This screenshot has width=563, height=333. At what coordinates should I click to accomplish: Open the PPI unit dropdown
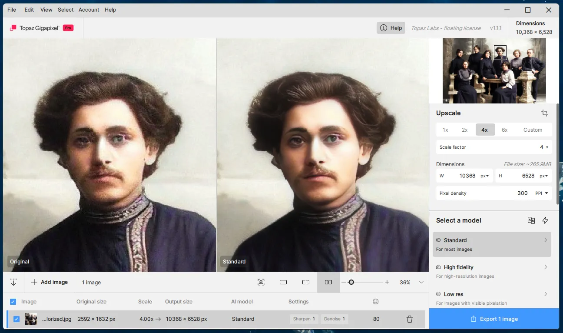[x=542, y=193]
